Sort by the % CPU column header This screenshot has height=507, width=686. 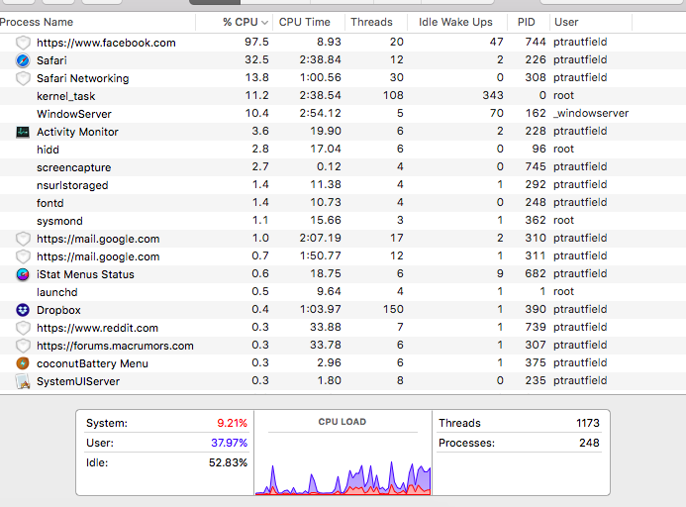(245, 22)
